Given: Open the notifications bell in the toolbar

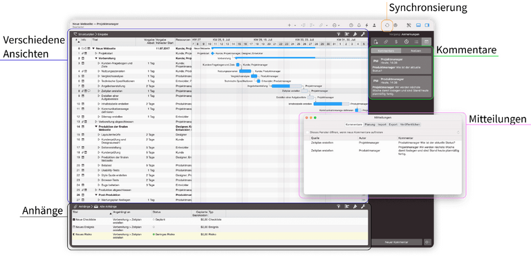Looking at the screenshot, I should (x=360, y=25).
